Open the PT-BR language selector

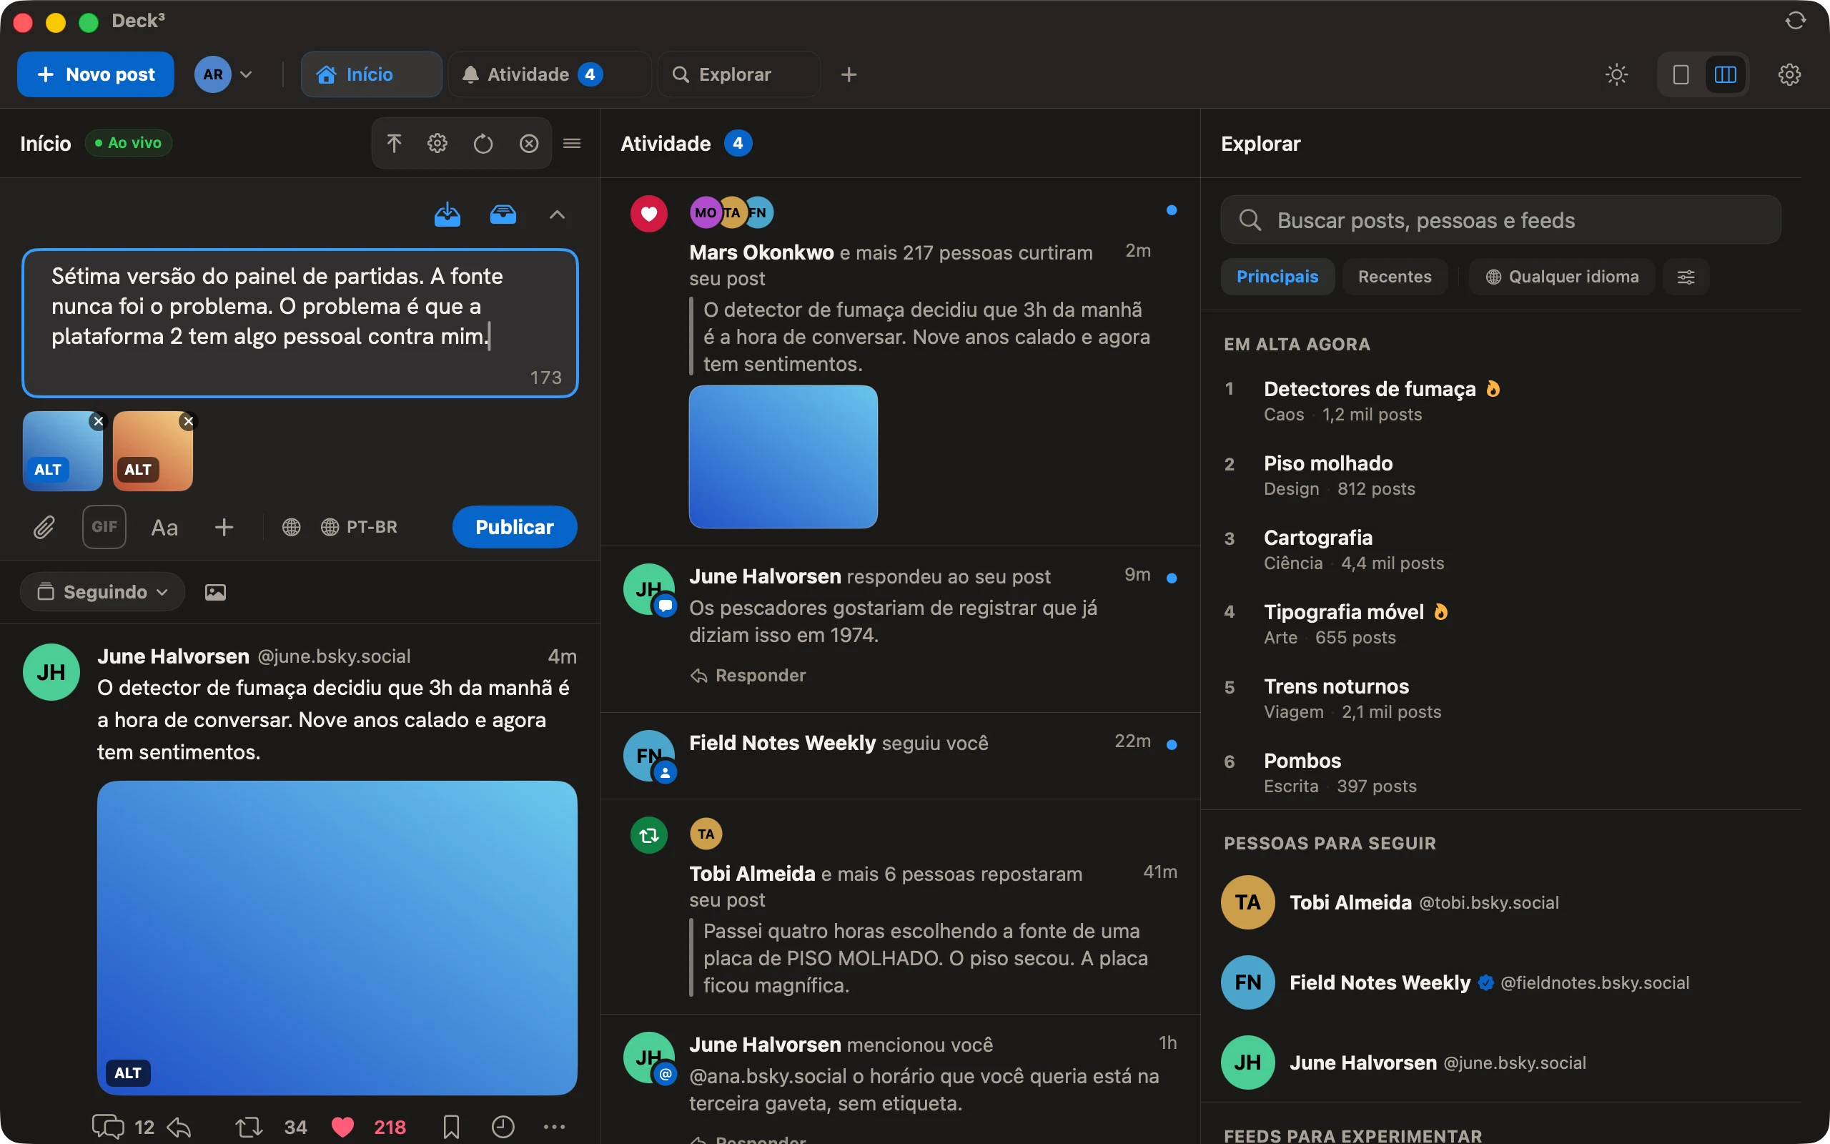[359, 528]
